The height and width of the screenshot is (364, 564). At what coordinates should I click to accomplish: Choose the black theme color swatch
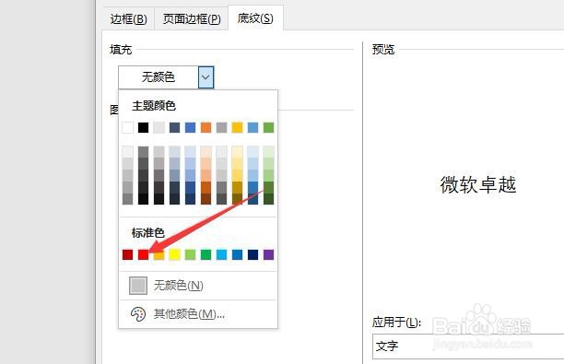point(143,127)
